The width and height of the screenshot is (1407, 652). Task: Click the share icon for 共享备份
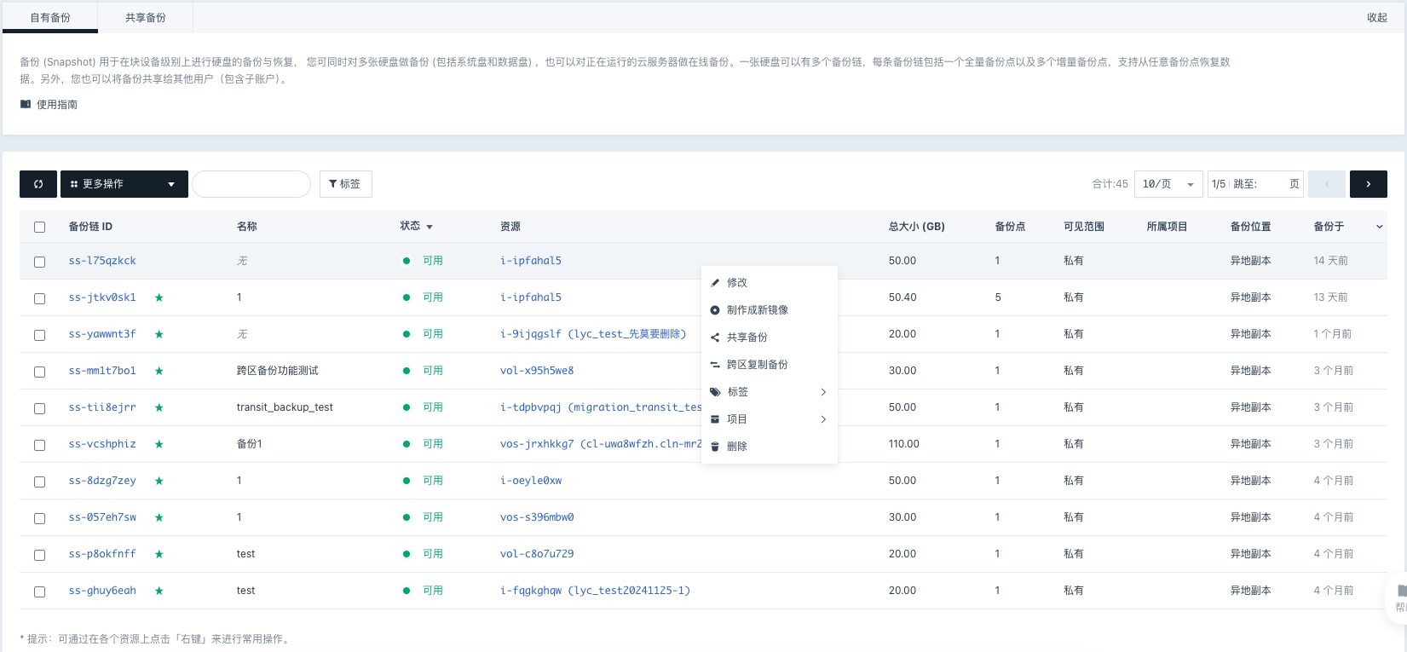[x=715, y=338]
